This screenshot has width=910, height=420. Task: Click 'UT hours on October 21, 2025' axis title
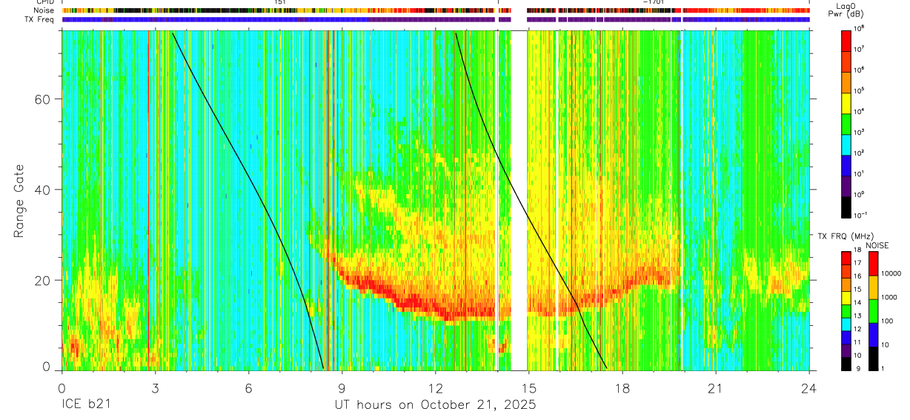(x=436, y=405)
